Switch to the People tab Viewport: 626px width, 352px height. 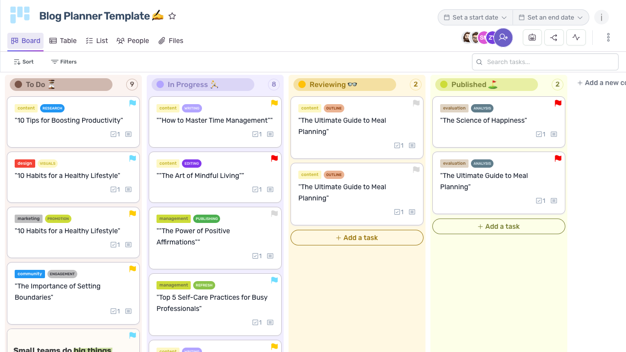133,41
